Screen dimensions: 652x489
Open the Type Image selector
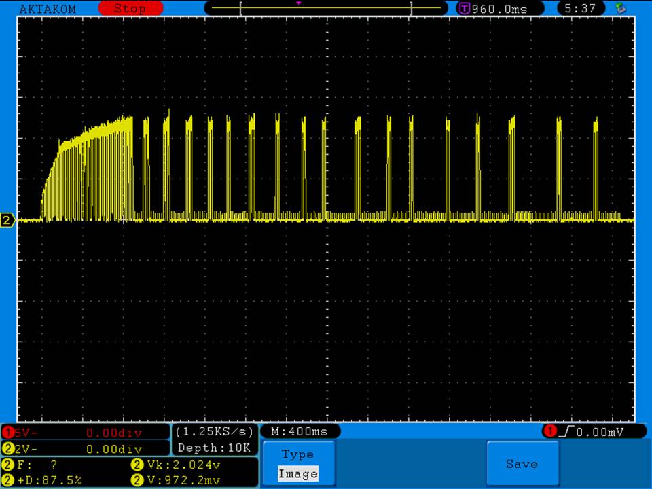pyautogui.click(x=297, y=465)
